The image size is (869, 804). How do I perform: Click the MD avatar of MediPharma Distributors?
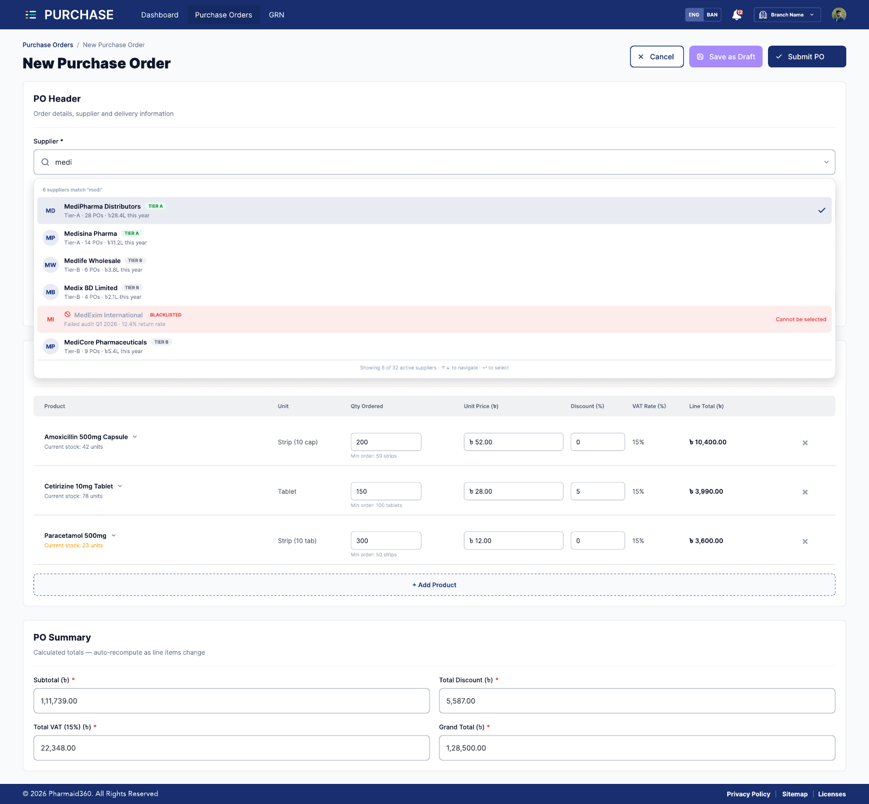pyautogui.click(x=51, y=211)
